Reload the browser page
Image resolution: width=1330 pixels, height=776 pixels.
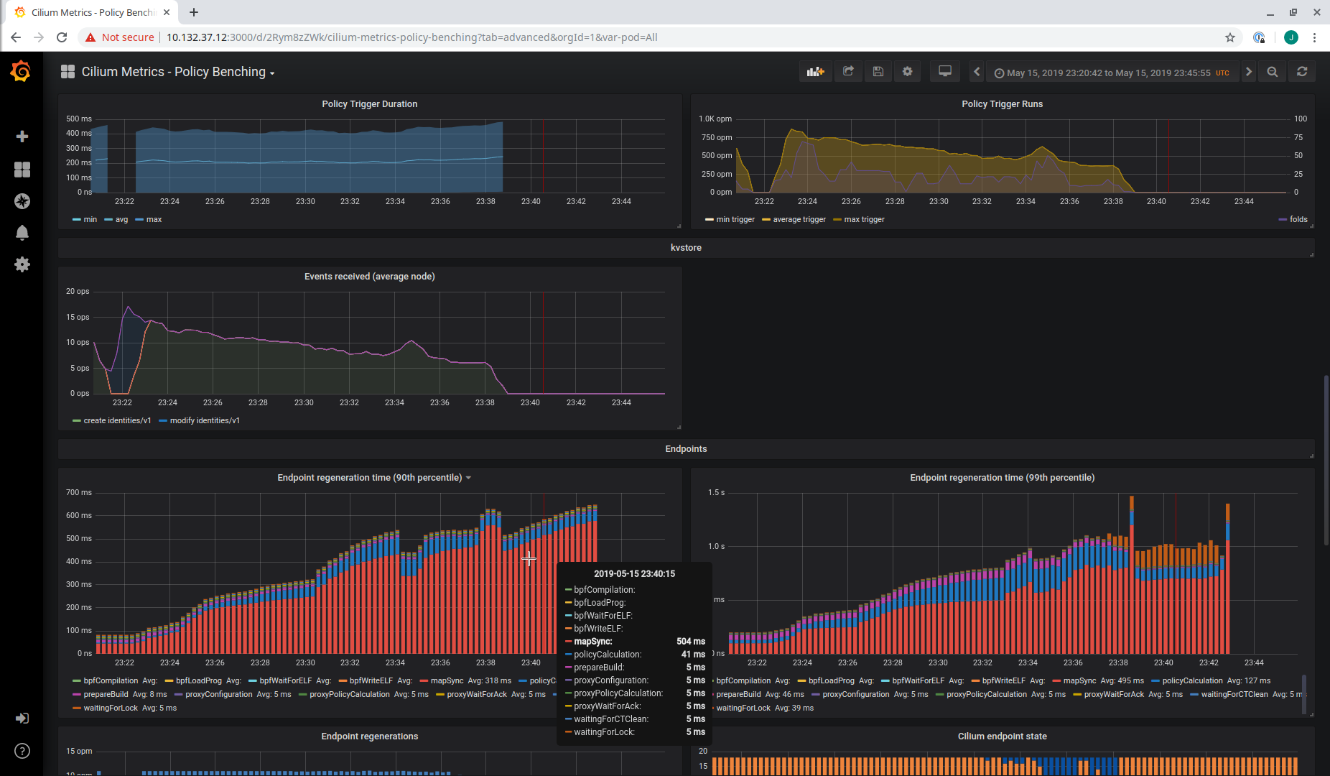click(62, 37)
